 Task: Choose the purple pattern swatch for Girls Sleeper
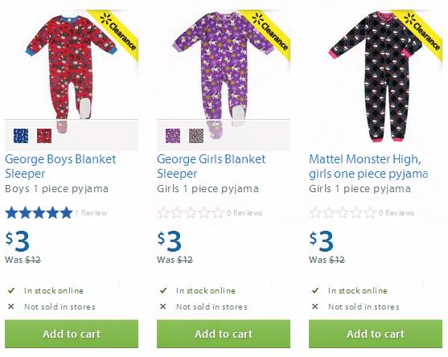click(x=173, y=136)
